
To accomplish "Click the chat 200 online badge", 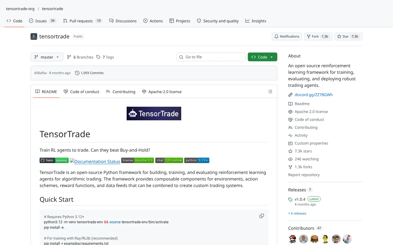I will [x=169, y=160].
